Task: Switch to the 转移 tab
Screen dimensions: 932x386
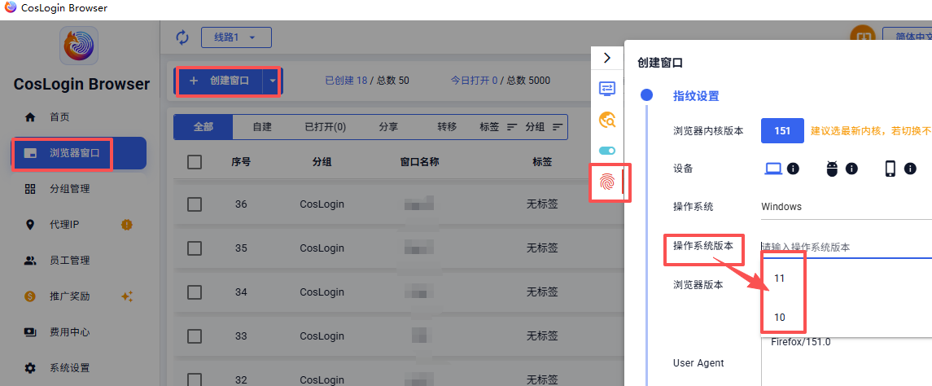Action: 447,127
